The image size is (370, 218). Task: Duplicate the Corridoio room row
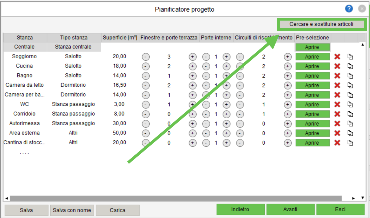350,114
